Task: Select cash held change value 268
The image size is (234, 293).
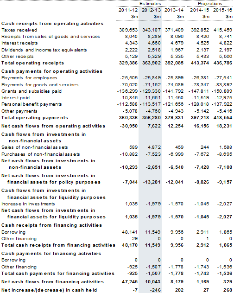Action: [228, 290]
